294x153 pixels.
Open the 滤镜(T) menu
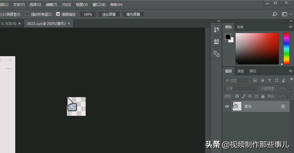tap(51, 5)
